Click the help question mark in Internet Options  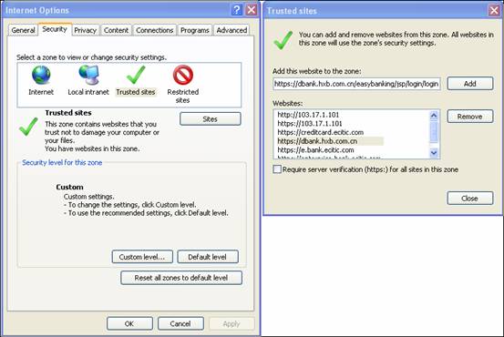(237, 10)
